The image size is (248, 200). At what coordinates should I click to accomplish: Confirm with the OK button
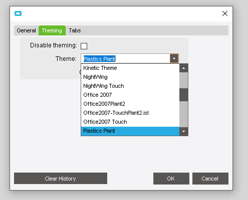(171, 179)
